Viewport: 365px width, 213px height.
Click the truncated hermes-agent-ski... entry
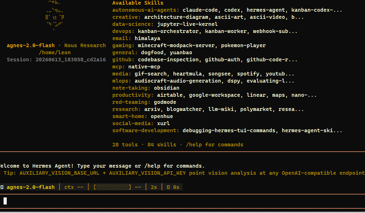point(312,130)
